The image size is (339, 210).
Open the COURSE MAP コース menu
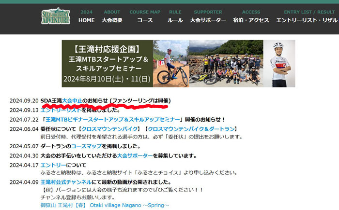[x=145, y=16]
